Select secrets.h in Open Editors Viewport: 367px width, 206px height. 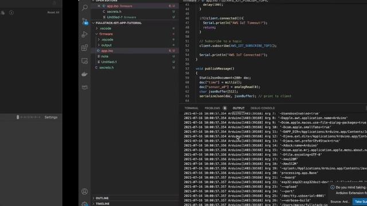[114, 11]
